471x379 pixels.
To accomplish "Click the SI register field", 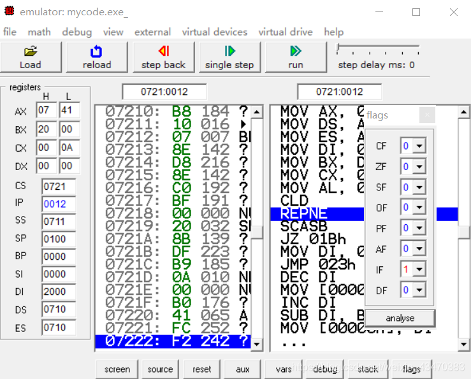I will tap(59, 274).
